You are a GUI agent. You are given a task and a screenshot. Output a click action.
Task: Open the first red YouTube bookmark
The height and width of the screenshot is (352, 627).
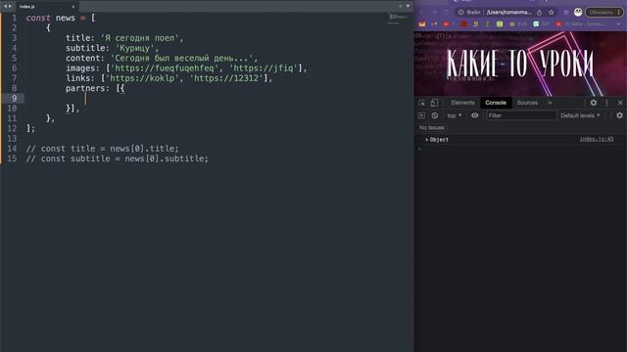(446, 23)
